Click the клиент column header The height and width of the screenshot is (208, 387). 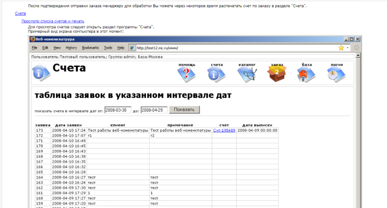tap(118, 125)
